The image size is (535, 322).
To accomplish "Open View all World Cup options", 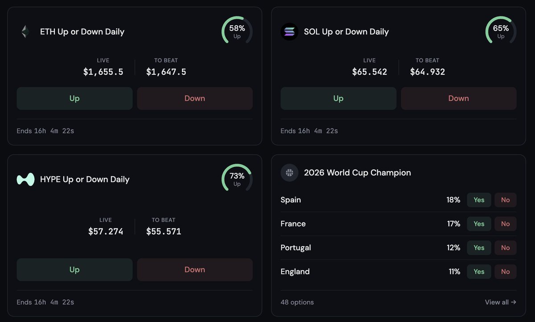I will (501, 302).
